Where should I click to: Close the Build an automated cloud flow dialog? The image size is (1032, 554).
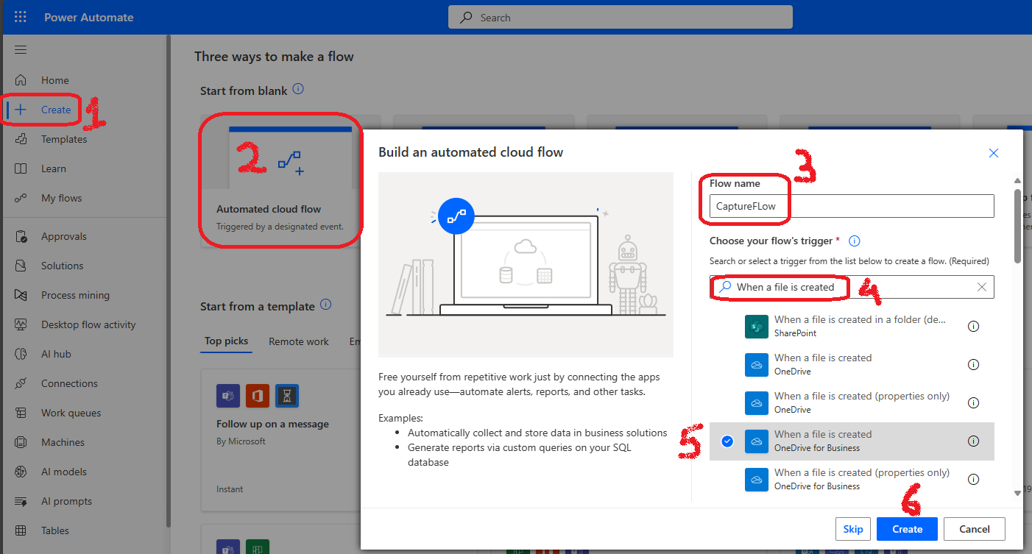coord(994,153)
